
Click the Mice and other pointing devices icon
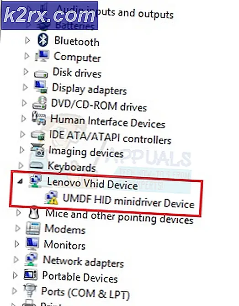(x=34, y=212)
